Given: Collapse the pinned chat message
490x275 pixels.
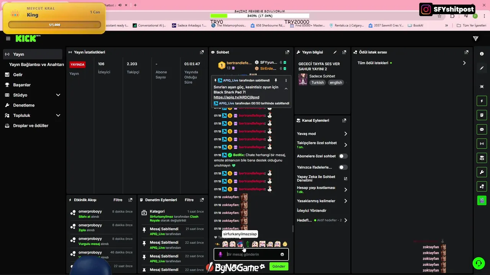Looking at the screenshot, I should (x=286, y=88).
